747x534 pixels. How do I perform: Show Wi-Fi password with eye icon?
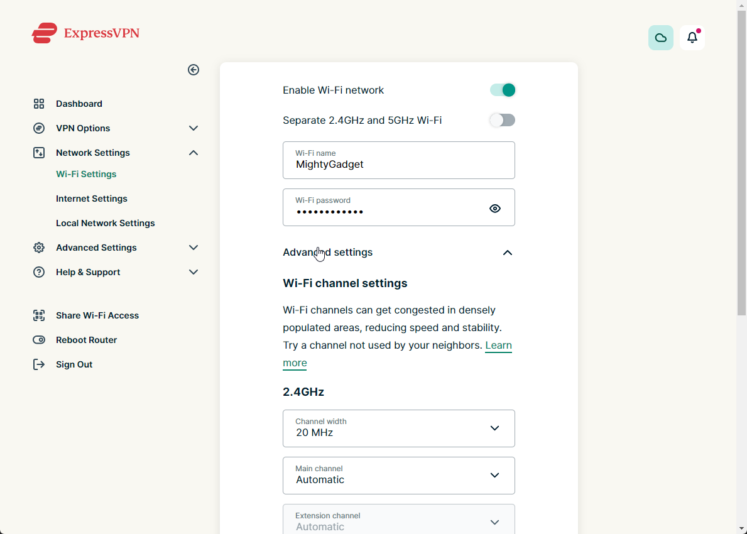(495, 209)
